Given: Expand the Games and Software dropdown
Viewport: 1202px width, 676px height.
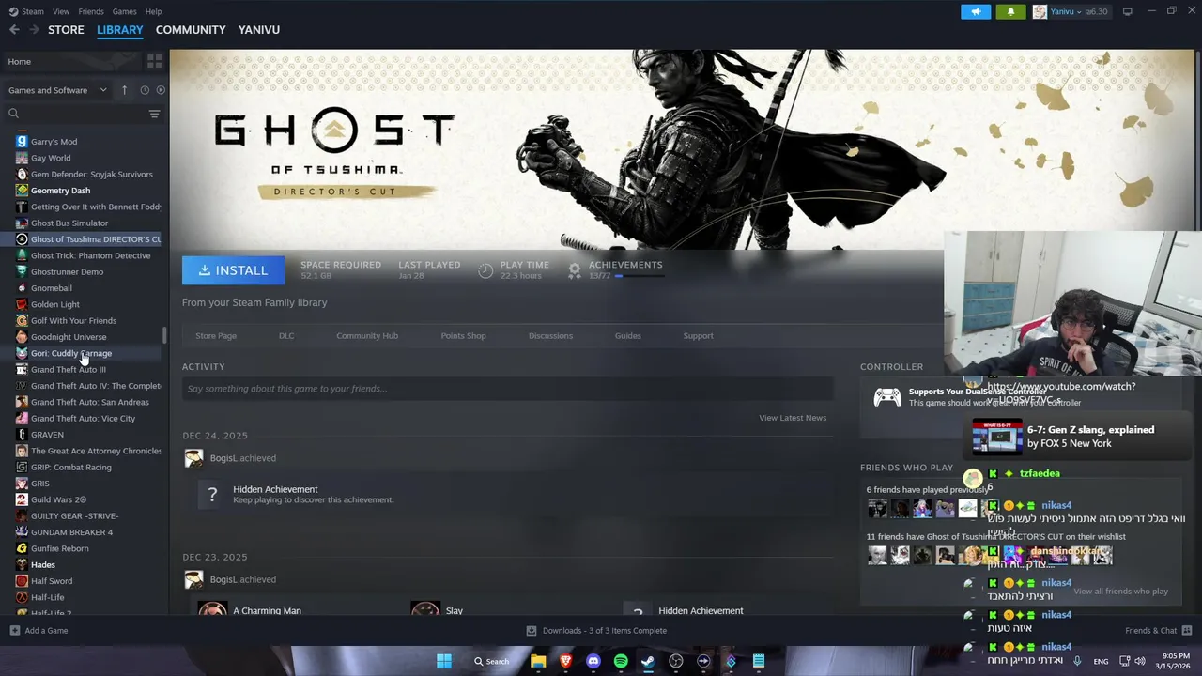Looking at the screenshot, I should [x=58, y=90].
